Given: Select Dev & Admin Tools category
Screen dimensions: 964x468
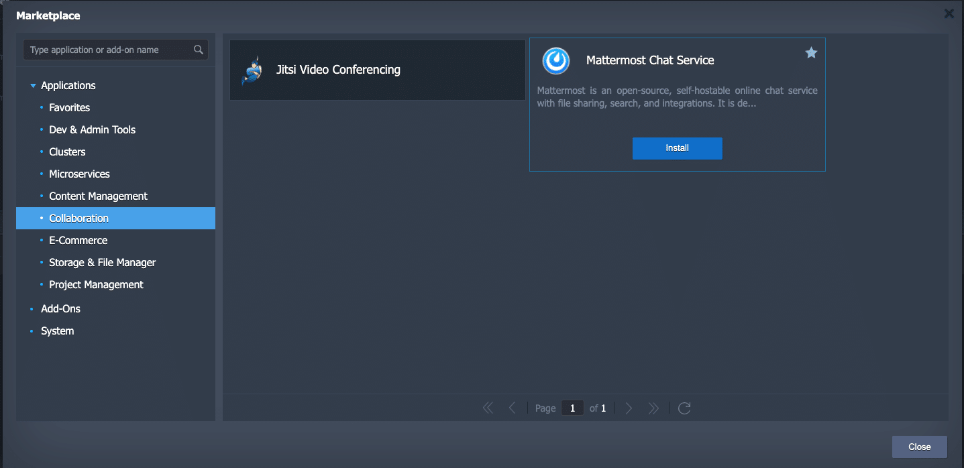Looking at the screenshot, I should click(x=115, y=129).
